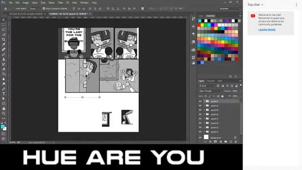Select the Move tool
Viewport: 302px width, 170px height.
(3, 20)
